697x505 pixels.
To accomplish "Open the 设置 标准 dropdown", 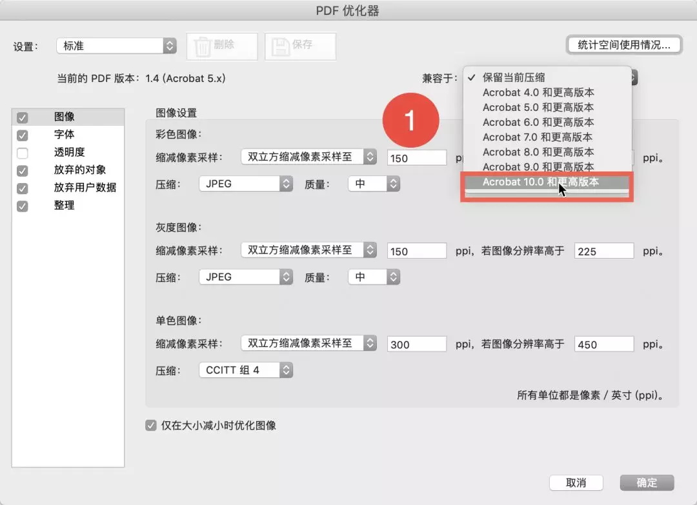I will tap(116, 46).
